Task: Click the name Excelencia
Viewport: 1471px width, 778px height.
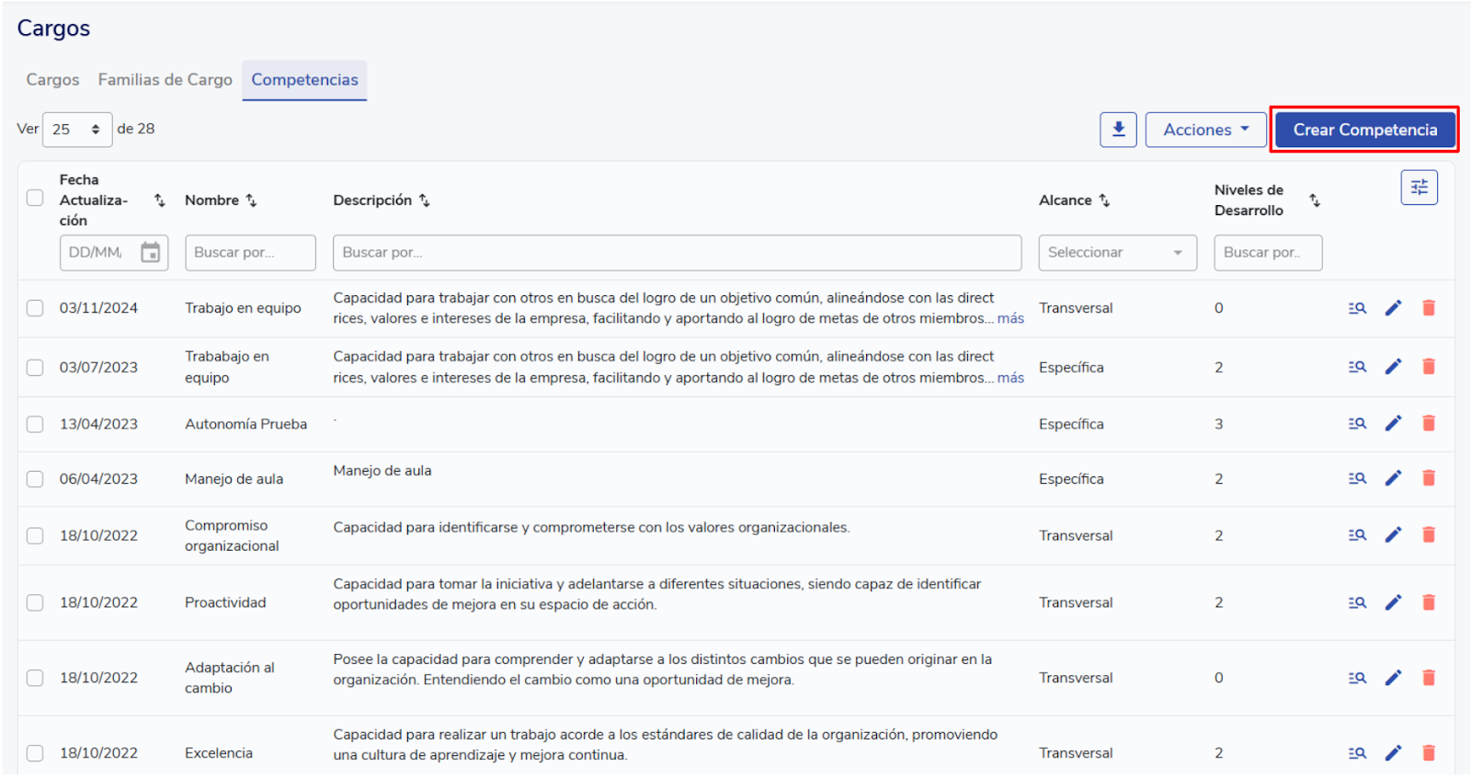Action: pos(219,753)
